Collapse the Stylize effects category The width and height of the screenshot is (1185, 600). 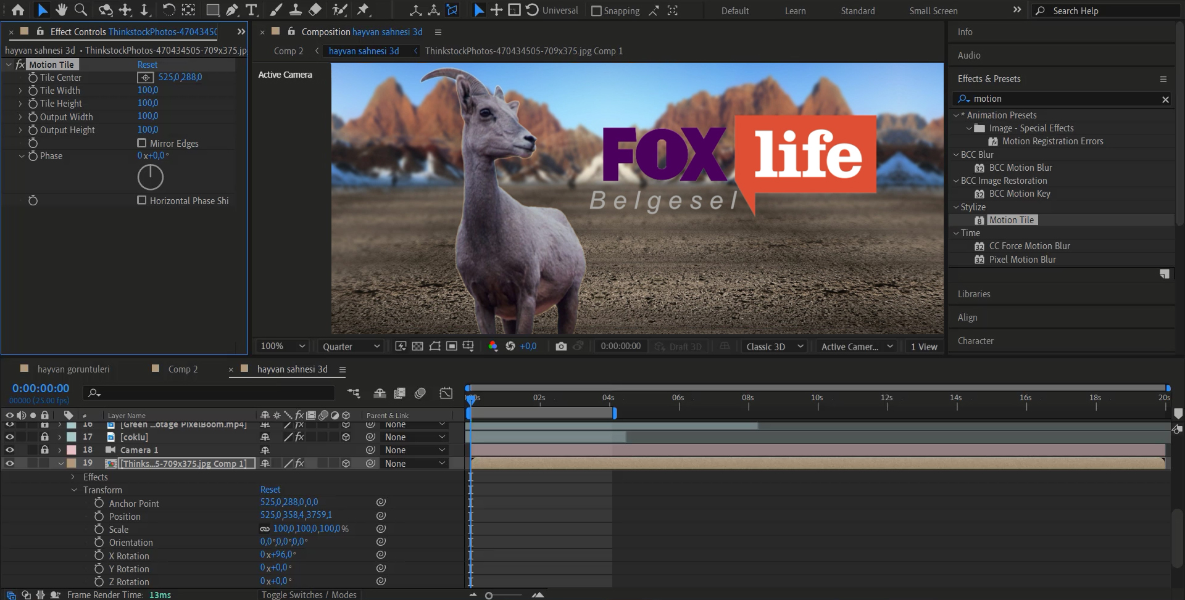point(956,207)
